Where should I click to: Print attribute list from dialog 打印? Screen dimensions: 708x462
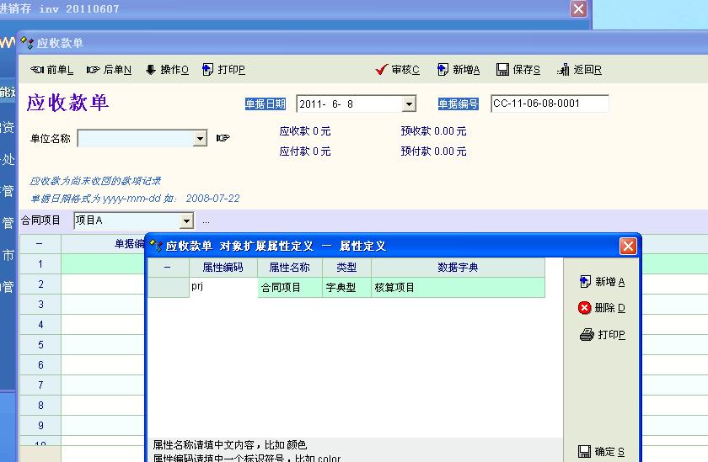point(603,335)
